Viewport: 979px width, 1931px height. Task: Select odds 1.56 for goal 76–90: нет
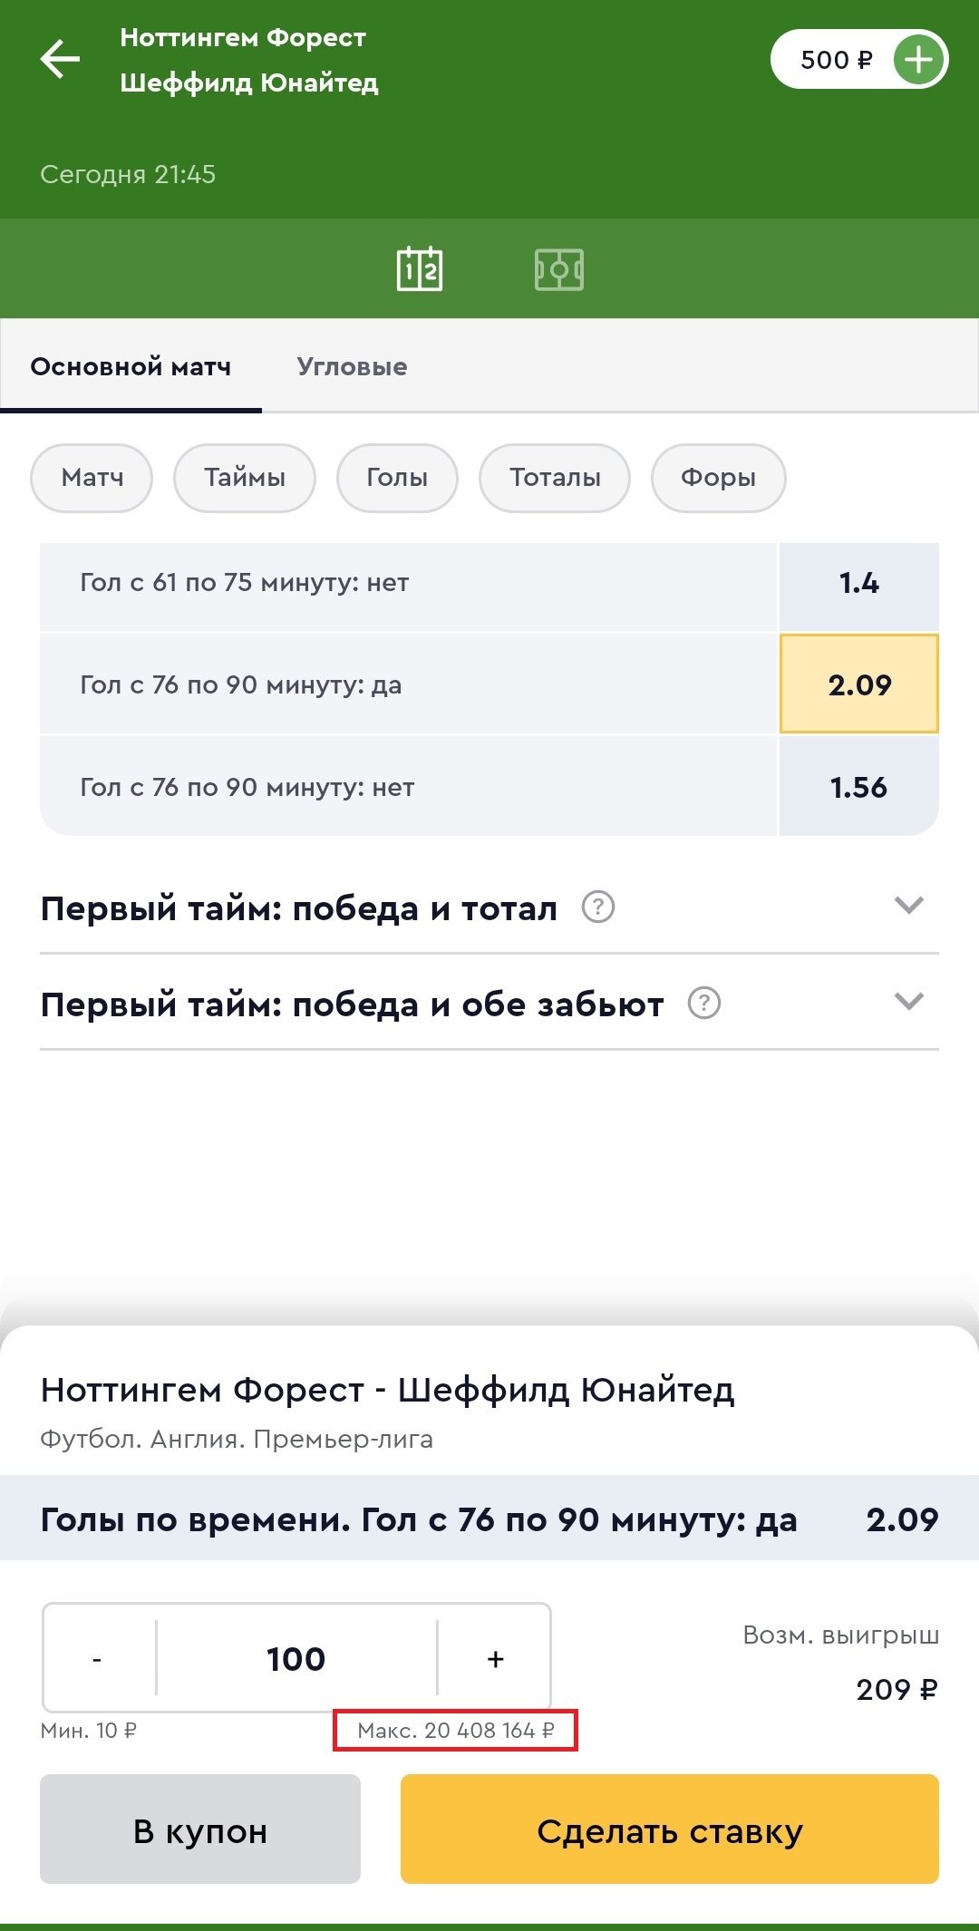click(x=858, y=787)
